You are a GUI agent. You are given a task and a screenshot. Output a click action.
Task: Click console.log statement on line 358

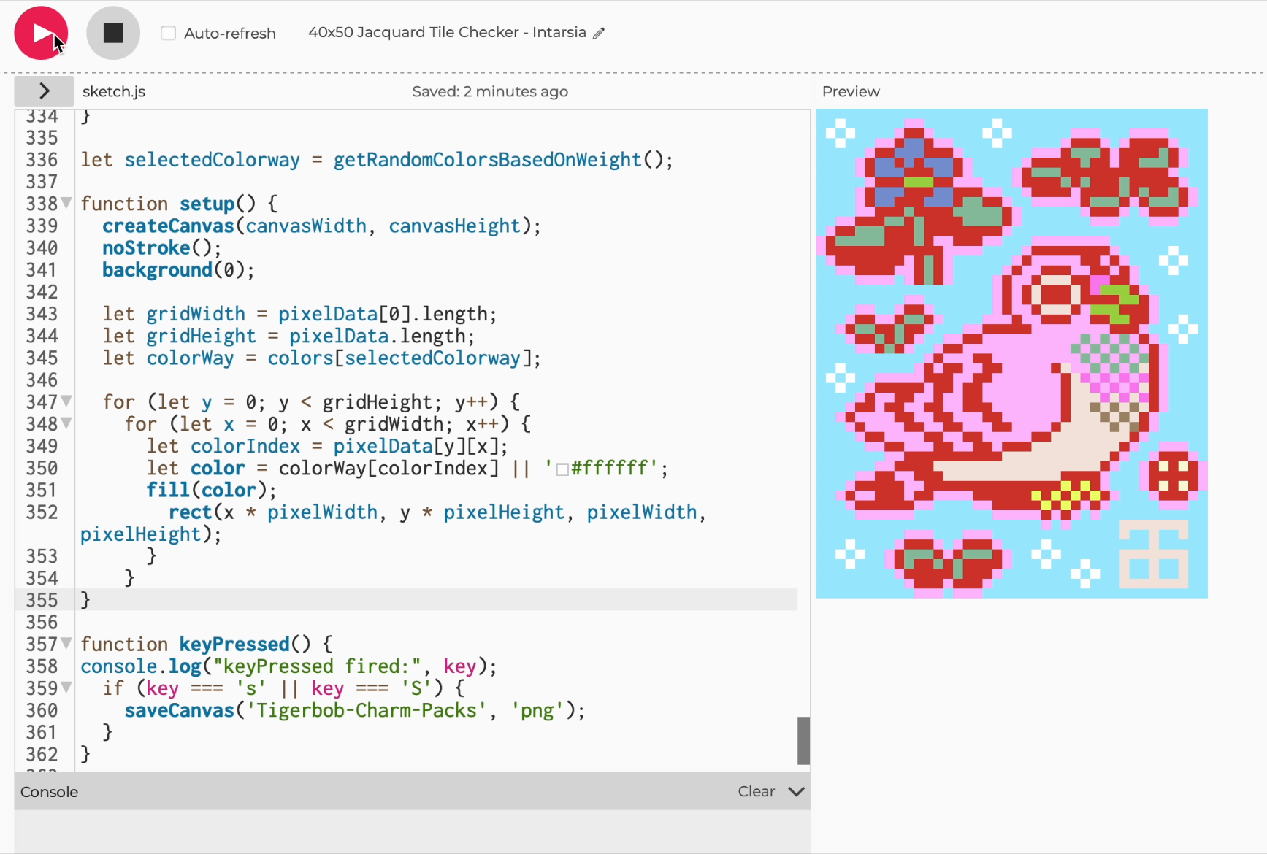tap(288, 666)
